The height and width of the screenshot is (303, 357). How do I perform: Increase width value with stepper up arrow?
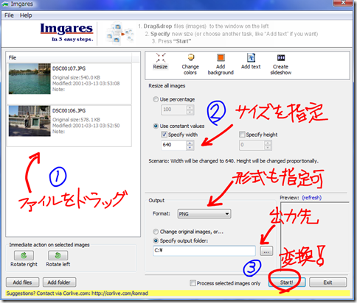click(x=190, y=143)
